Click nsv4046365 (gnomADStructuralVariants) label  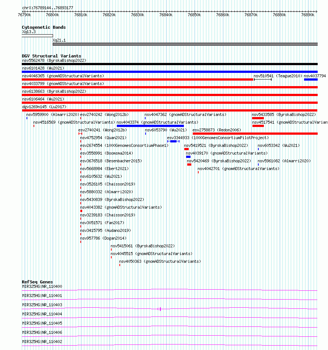(63, 76)
